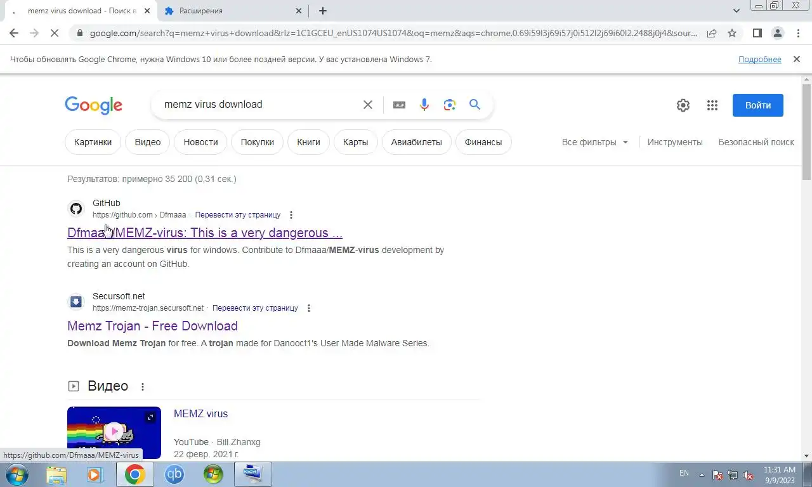Show hidden system tray icons
Screen dimensions: 812x487
[702, 474]
